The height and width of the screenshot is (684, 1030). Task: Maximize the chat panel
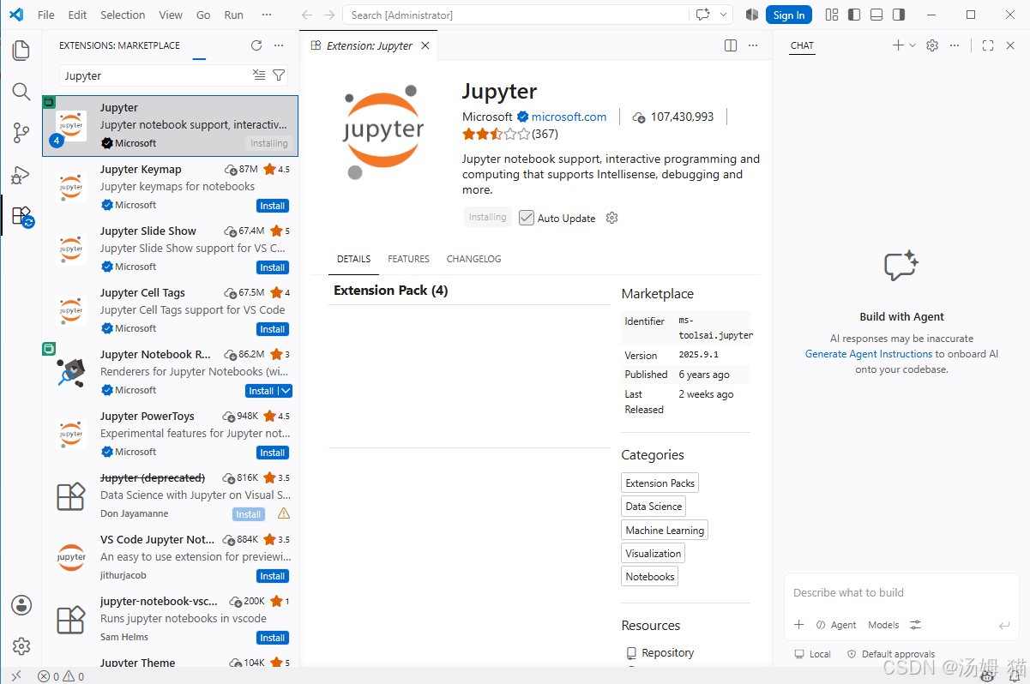pyautogui.click(x=988, y=45)
